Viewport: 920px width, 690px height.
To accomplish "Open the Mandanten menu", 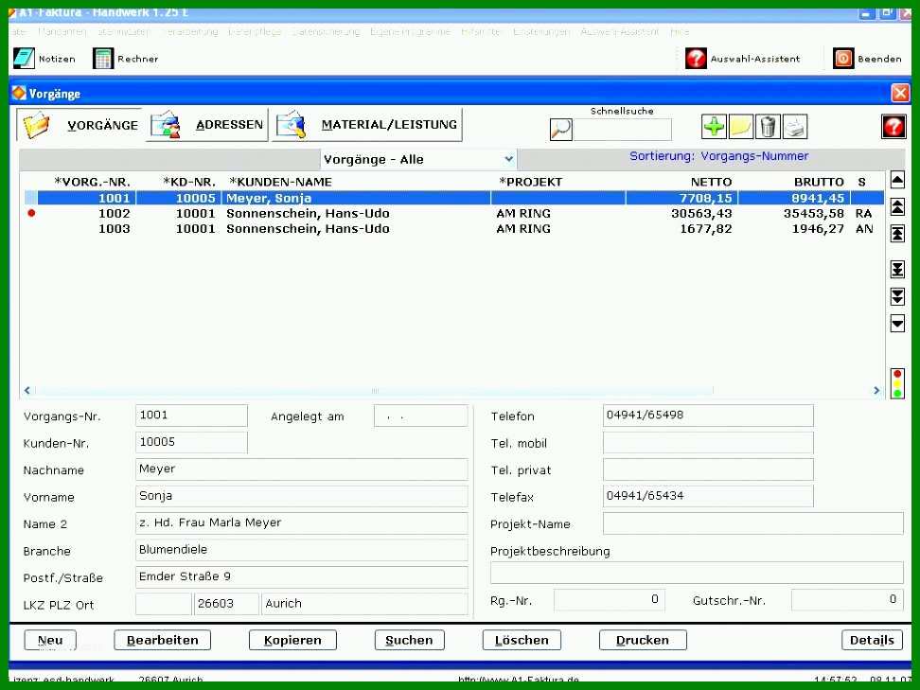I will click(62, 31).
